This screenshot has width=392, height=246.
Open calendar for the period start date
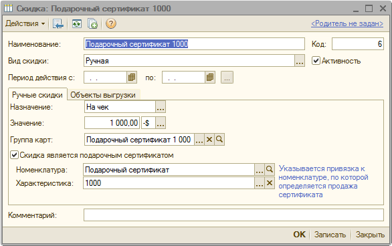tap(132, 78)
